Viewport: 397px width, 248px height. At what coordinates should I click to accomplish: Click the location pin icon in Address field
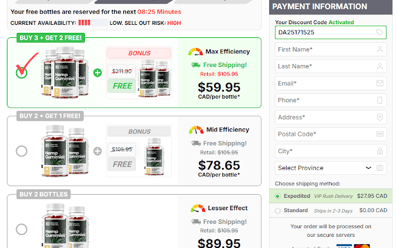click(x=380, y=117)
